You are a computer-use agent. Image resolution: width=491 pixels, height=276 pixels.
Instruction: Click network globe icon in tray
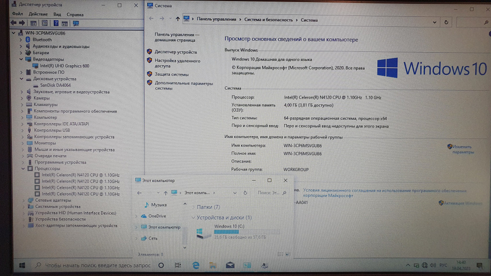coord(425,265)
